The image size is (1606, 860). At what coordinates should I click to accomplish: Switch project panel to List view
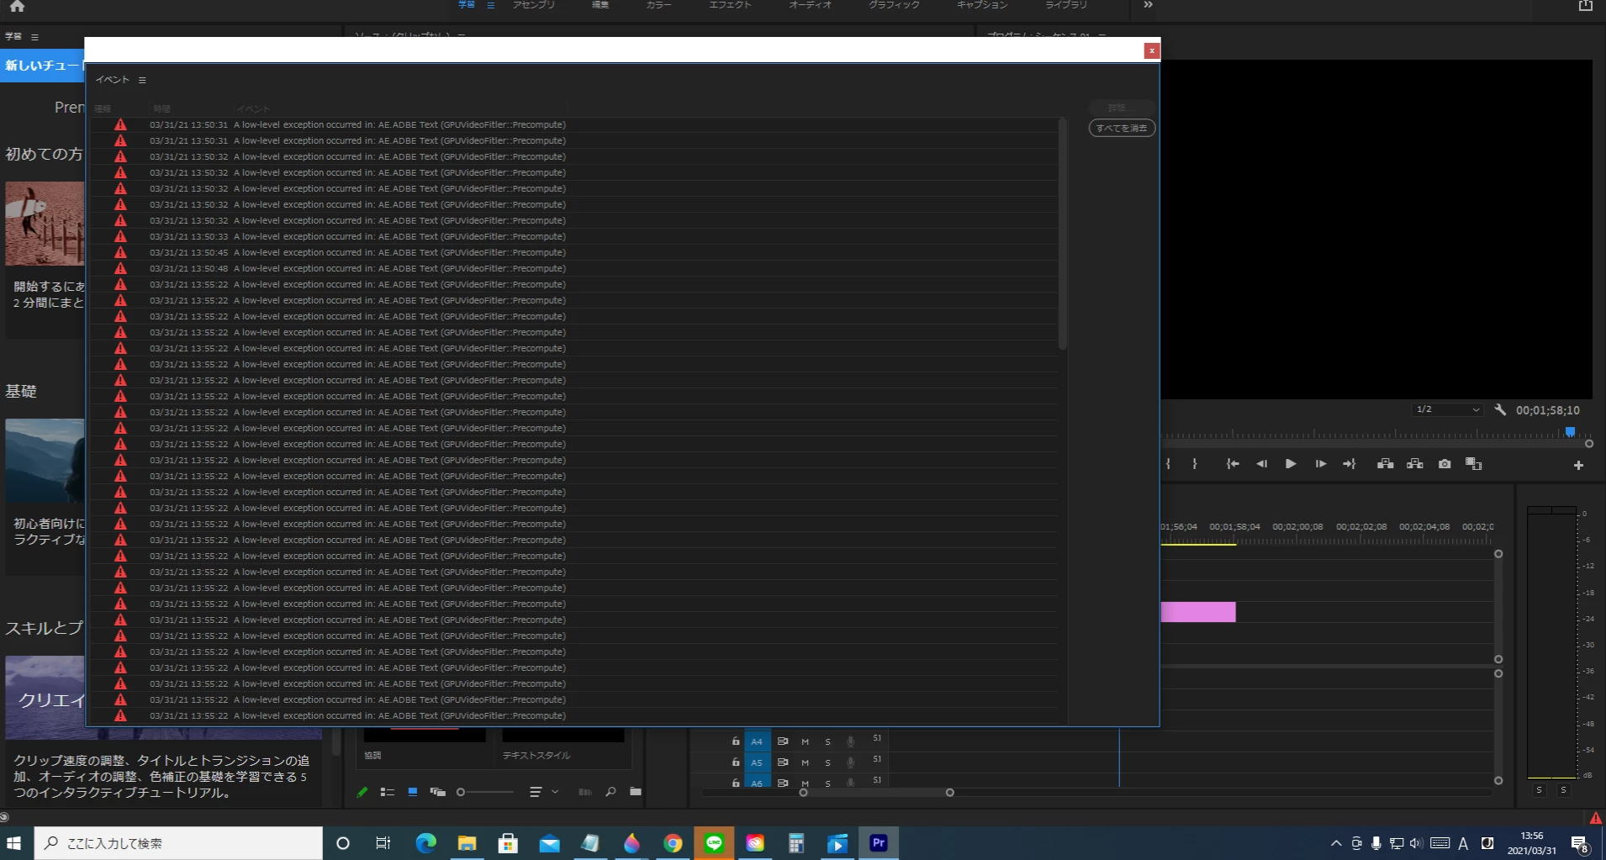[x=388, y=792]
